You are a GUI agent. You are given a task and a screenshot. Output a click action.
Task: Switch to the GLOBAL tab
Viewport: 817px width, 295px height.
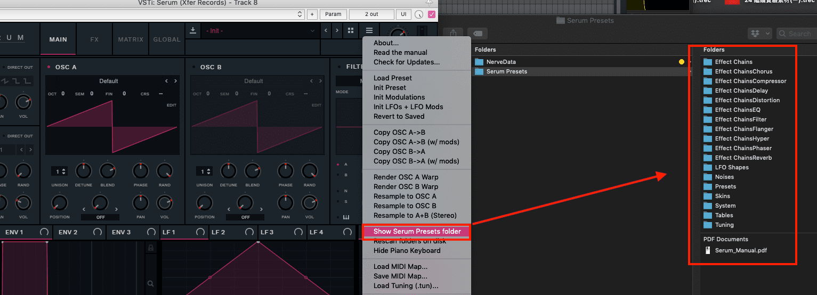pyautogui.click(x=167, y=39)
